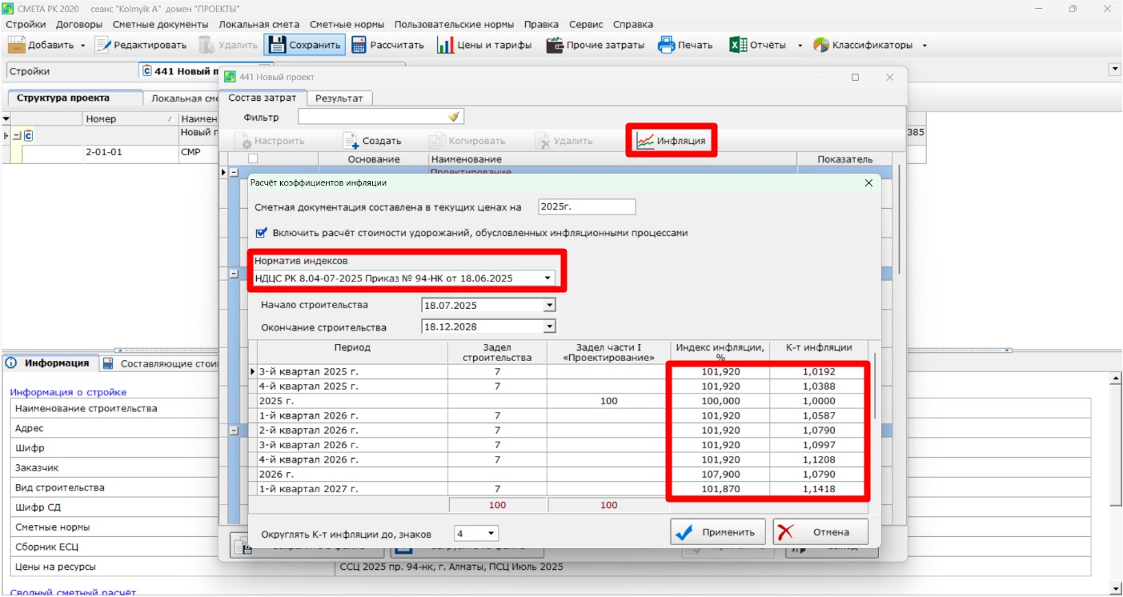Open the Стройки menu

click(25, 25)
